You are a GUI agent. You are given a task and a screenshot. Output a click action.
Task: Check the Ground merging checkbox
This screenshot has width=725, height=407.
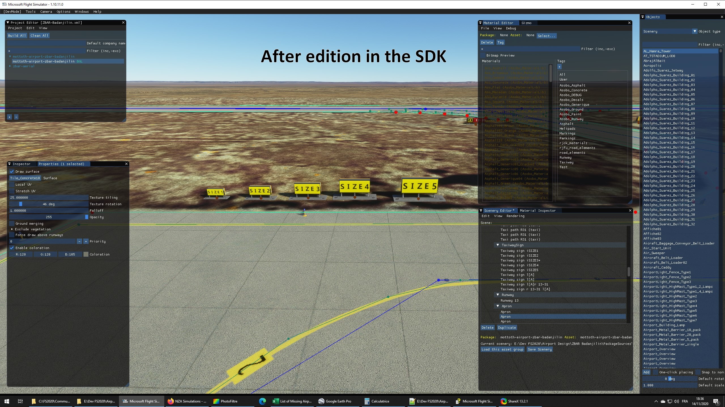tap(12, 223)
